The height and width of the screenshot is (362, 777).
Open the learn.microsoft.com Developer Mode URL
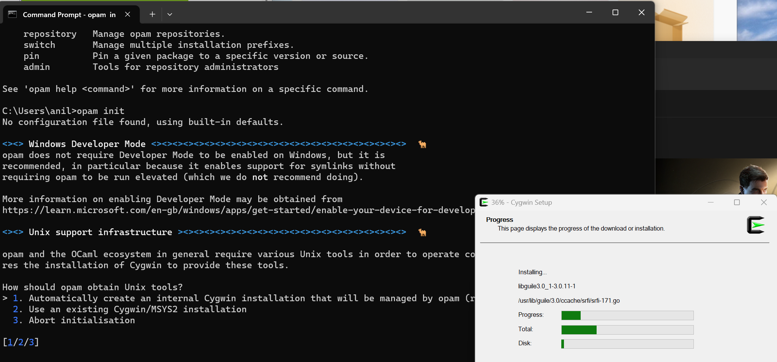pos(238,210)
